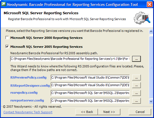Click the vertical scrollbar thumb

coord(151,67)
